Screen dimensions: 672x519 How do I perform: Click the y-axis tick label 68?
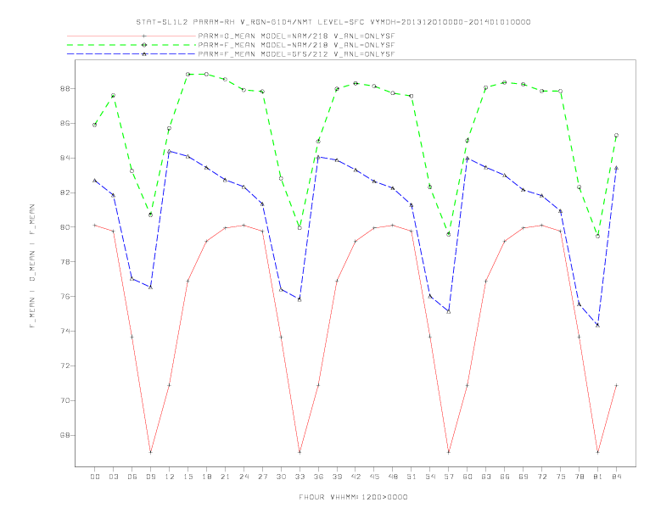click(x=66, y=436)
